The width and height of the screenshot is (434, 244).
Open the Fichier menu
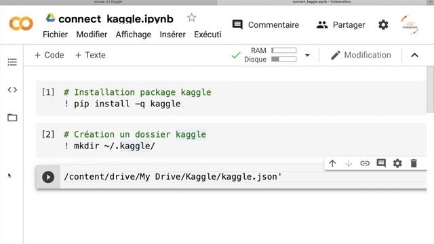pyautogui.click(x=55, y=35)
